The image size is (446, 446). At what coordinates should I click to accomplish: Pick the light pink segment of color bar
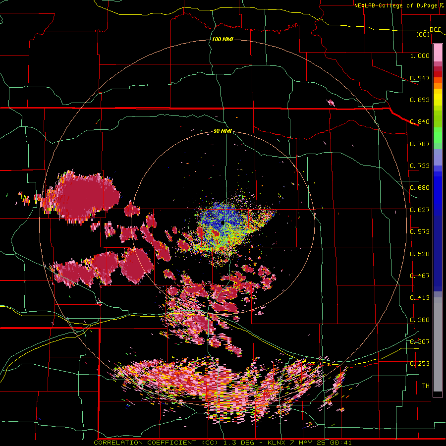tap(438, 53)
